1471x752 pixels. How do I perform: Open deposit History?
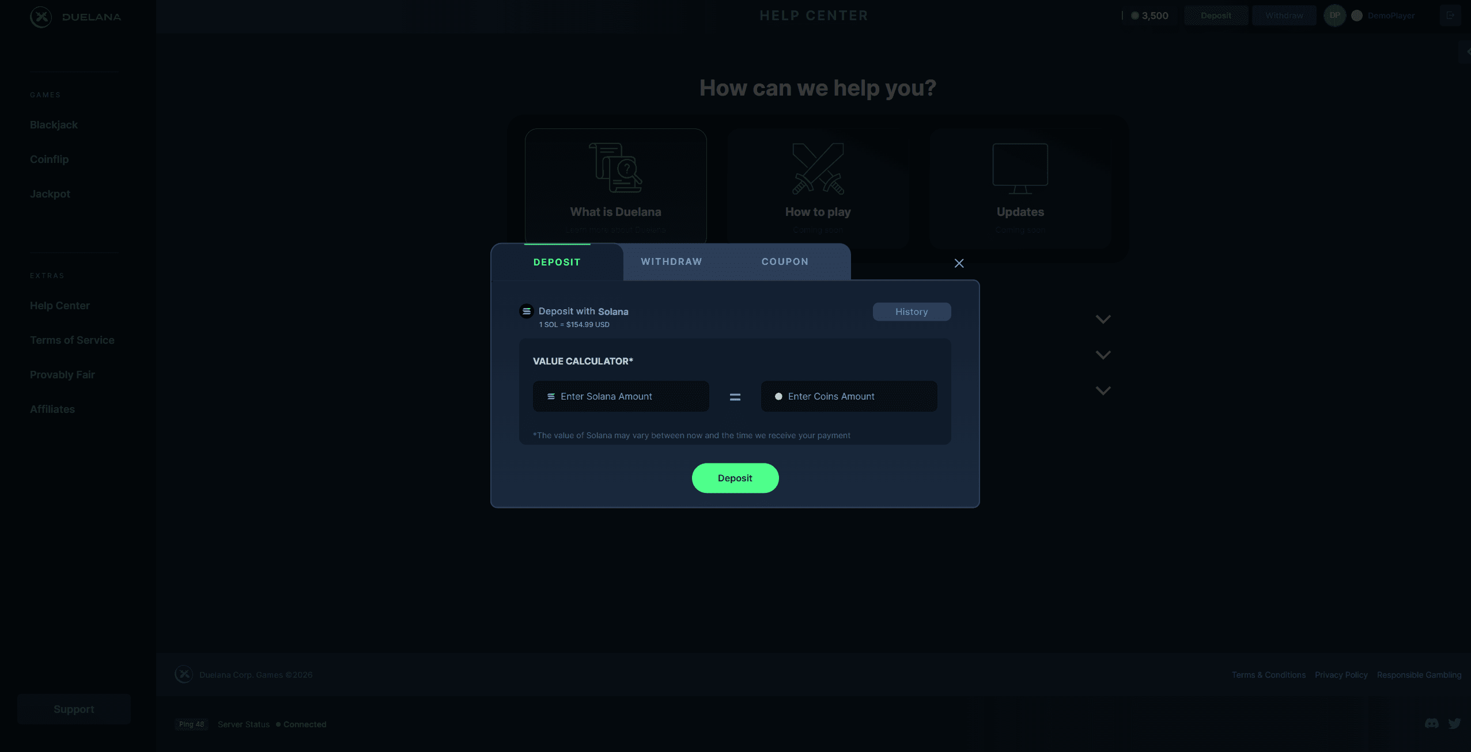pos(912,312)
